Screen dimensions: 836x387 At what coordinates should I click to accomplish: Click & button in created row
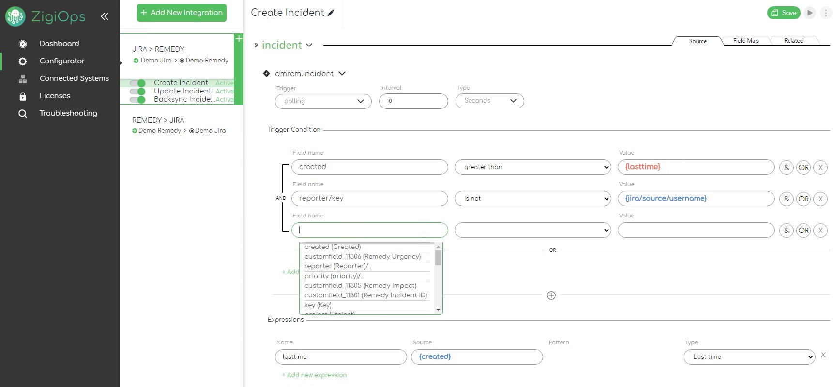787,168
